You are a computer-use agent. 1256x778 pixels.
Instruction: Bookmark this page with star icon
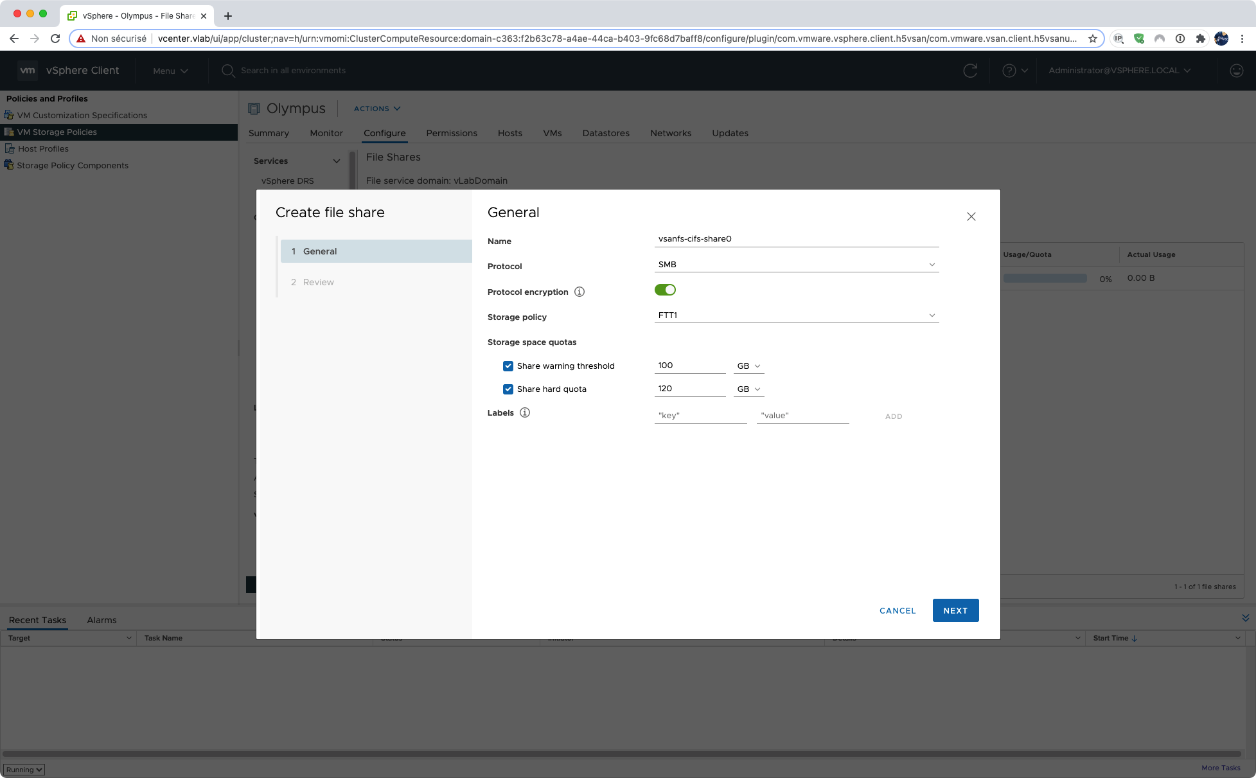1092,39
